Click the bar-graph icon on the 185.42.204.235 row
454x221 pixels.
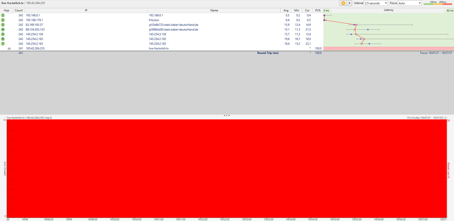click(x=9, y=48)
